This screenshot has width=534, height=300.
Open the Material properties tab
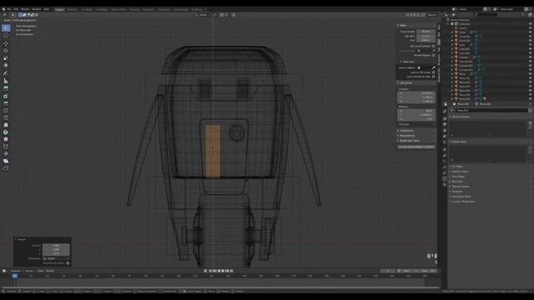point(445,185)
